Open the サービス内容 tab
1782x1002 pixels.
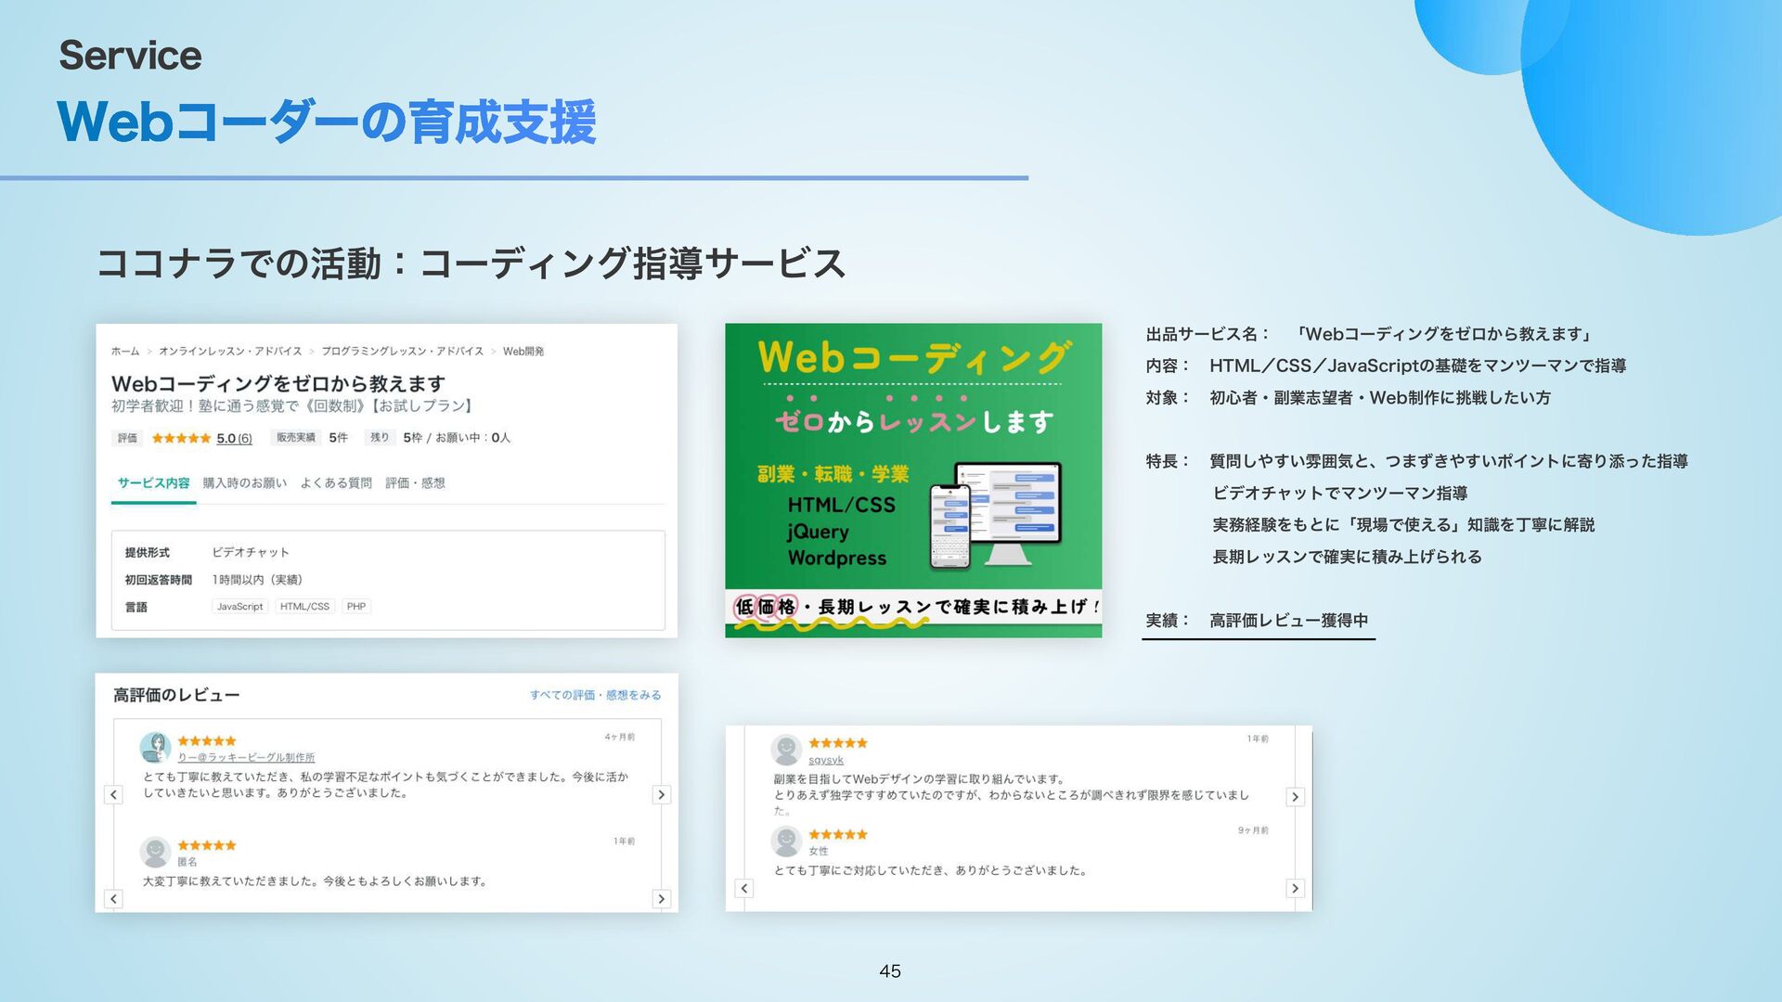point(153,482)
